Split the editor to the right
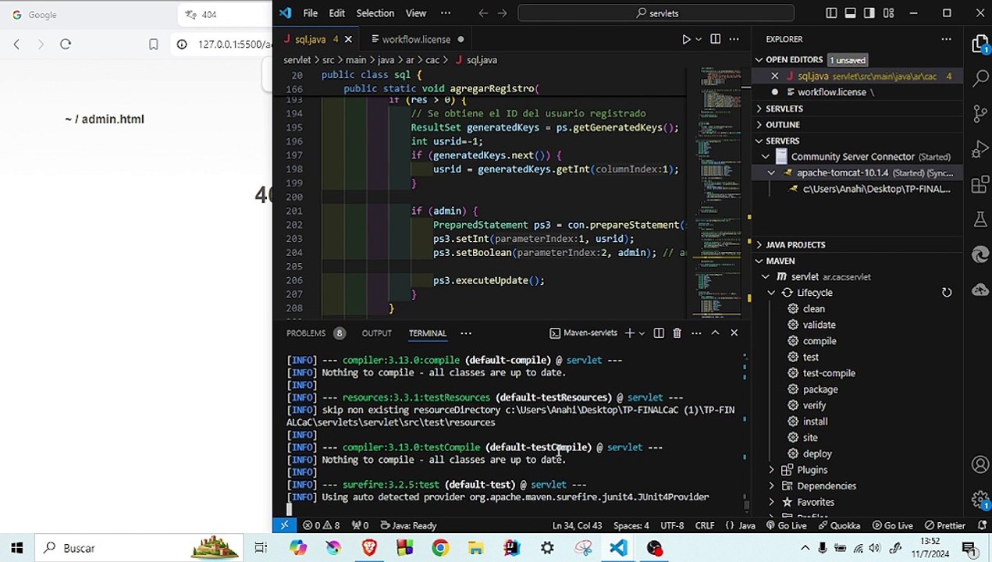992x562 pixels. (715, 39)
